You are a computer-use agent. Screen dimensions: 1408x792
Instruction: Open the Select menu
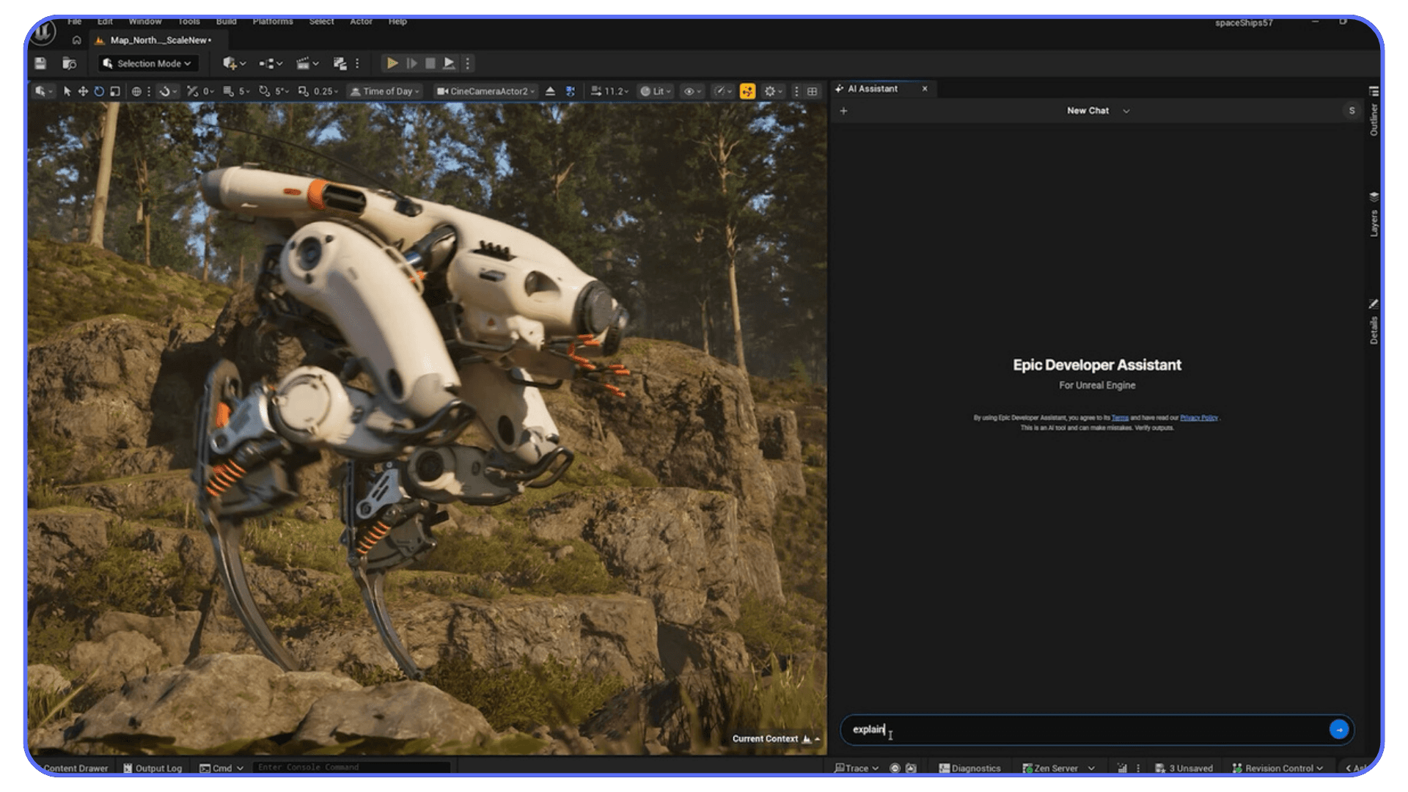321,21
